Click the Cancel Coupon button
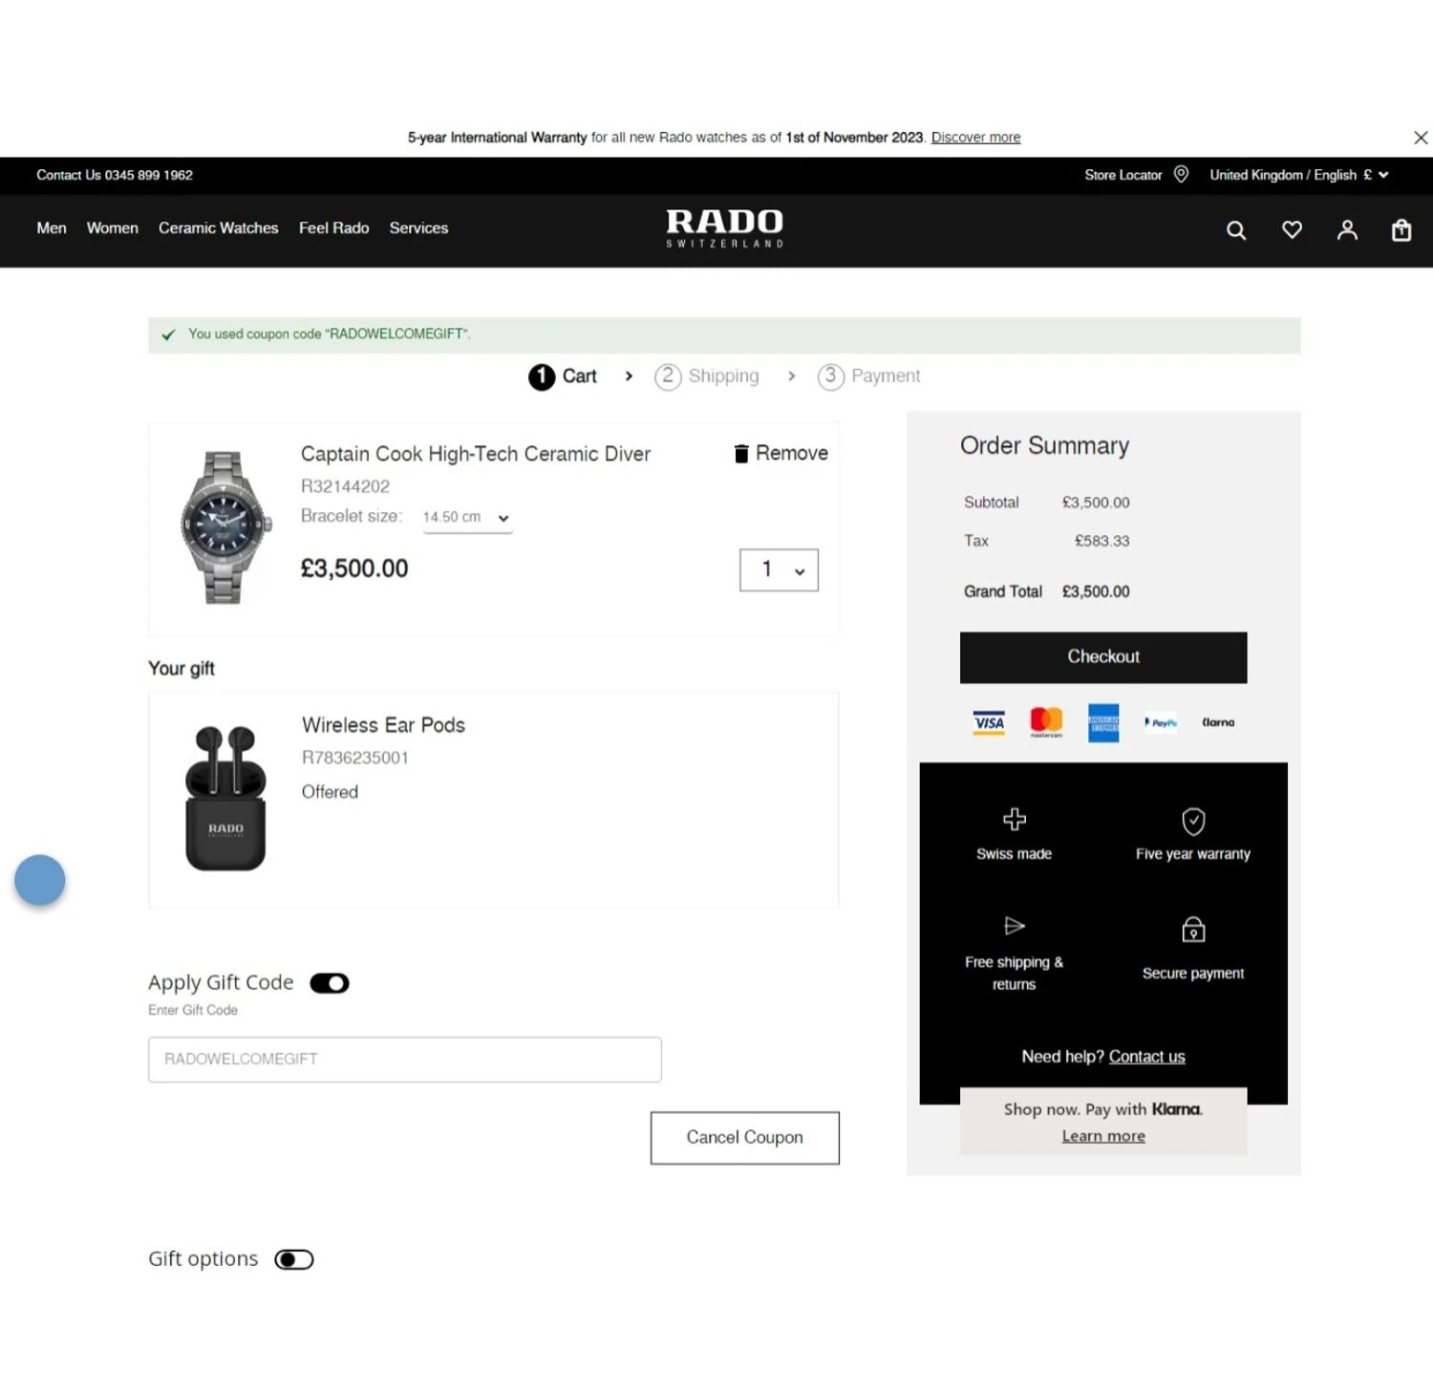Screen dimensions: 1433x1394 pyautogui.click(x=745, y=1138)
